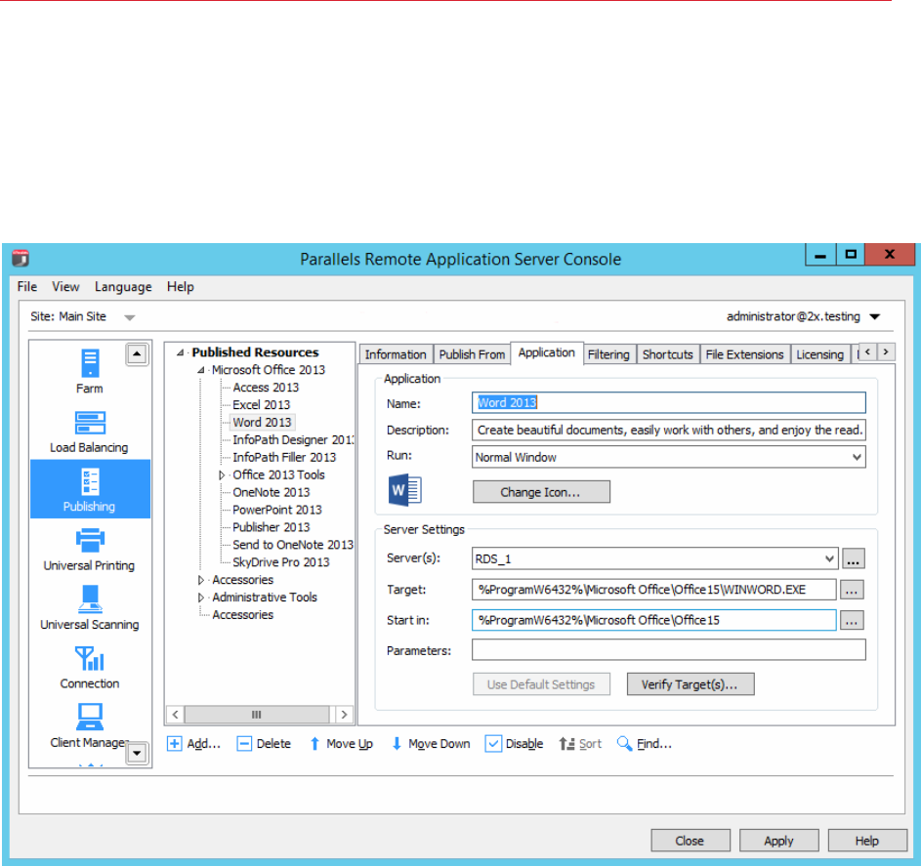Open the Universal Printing category
Image resolution: width=921 pixels, height=866 pixels.
[90, 549]
